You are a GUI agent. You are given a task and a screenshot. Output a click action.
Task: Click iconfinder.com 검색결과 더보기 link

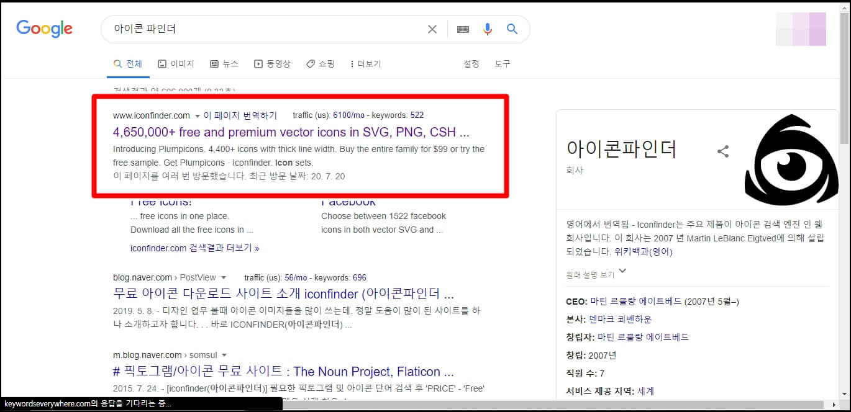point(195,248)
